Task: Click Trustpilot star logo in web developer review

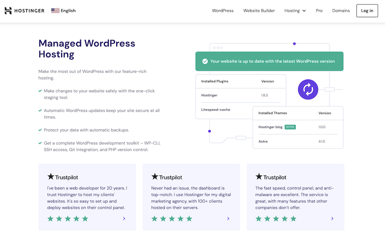Action: pos(50,176)
